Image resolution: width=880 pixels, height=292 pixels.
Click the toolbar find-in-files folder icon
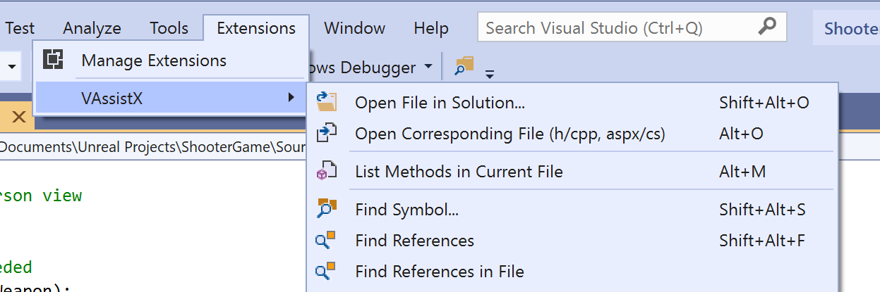click(464, 67)
